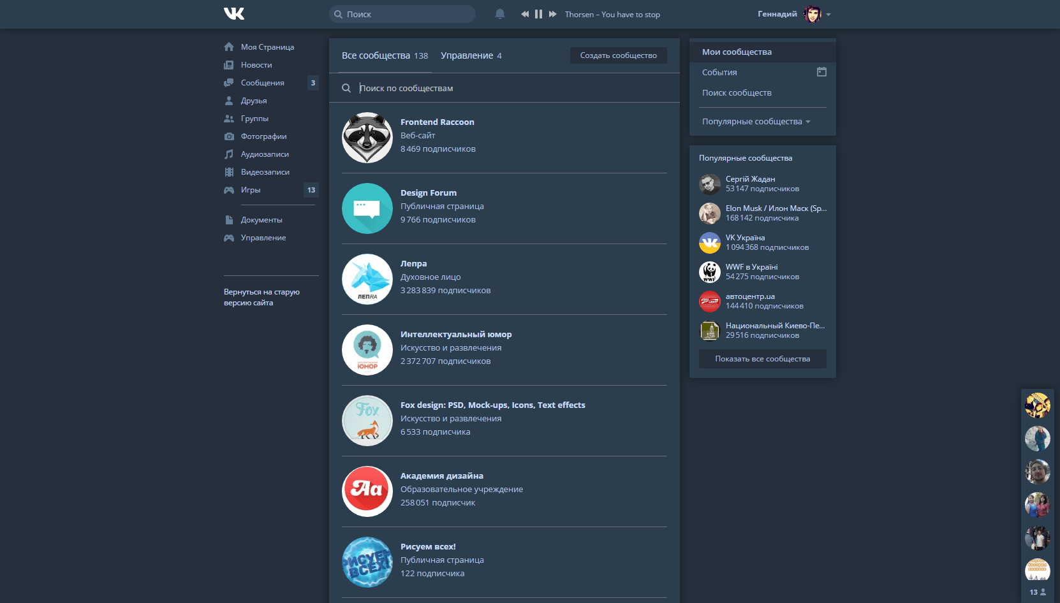Click the Документы document icon
Screen dimensions: 1060x603
[229, 219]
